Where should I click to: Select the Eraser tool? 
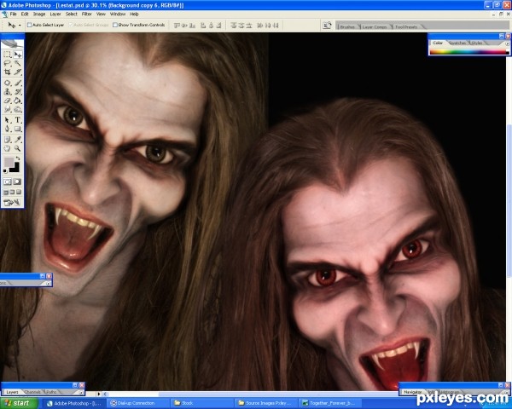click(7, 101)
